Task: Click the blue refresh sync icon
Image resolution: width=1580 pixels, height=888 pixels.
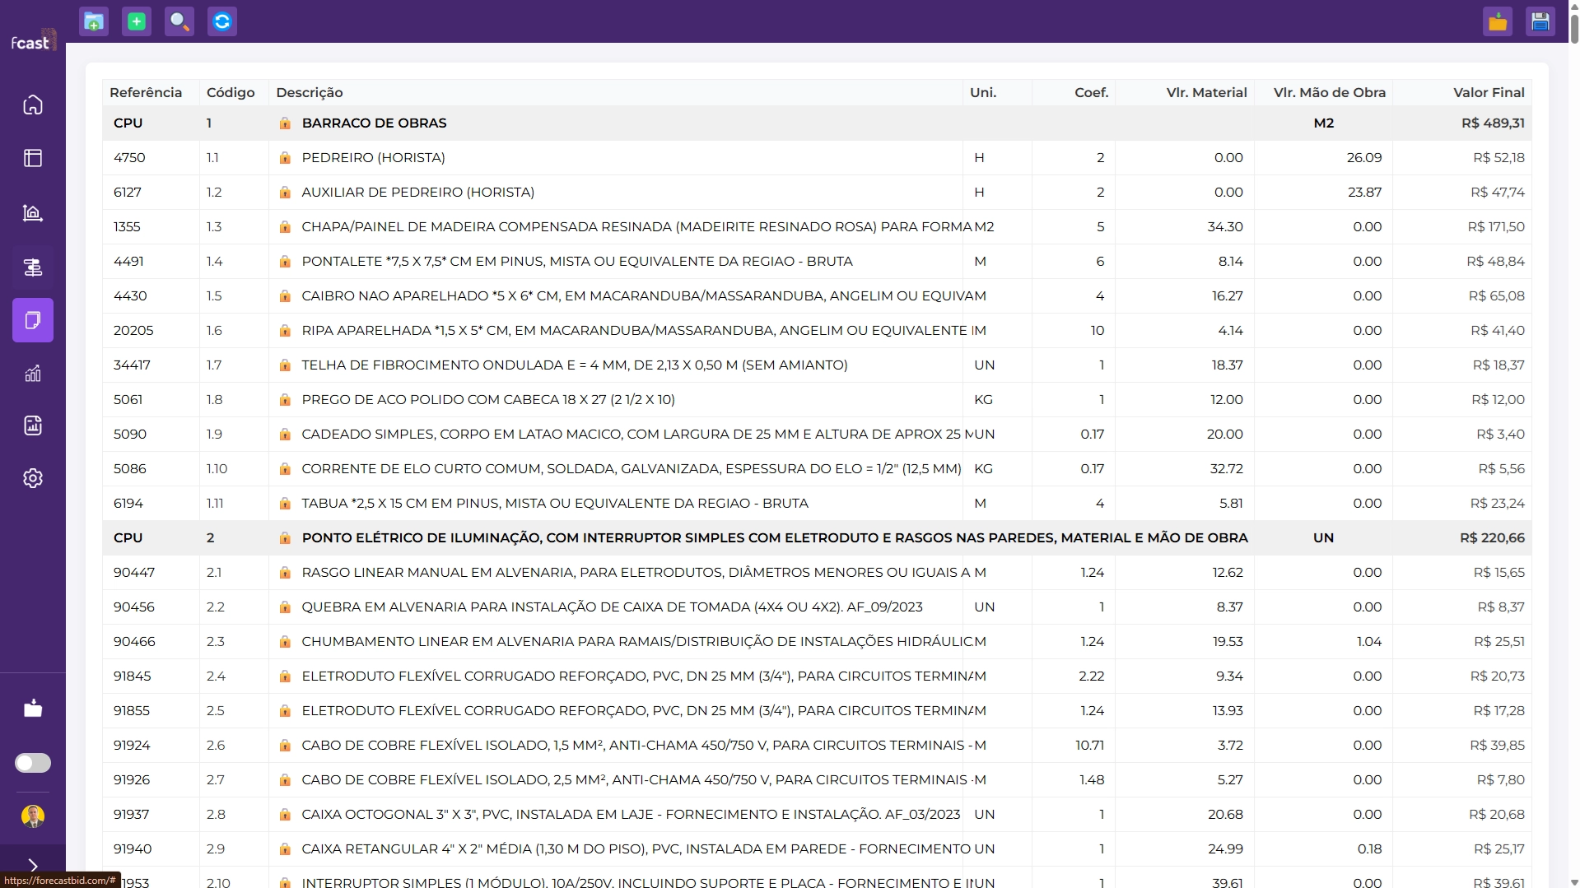Action: [222, 21]
